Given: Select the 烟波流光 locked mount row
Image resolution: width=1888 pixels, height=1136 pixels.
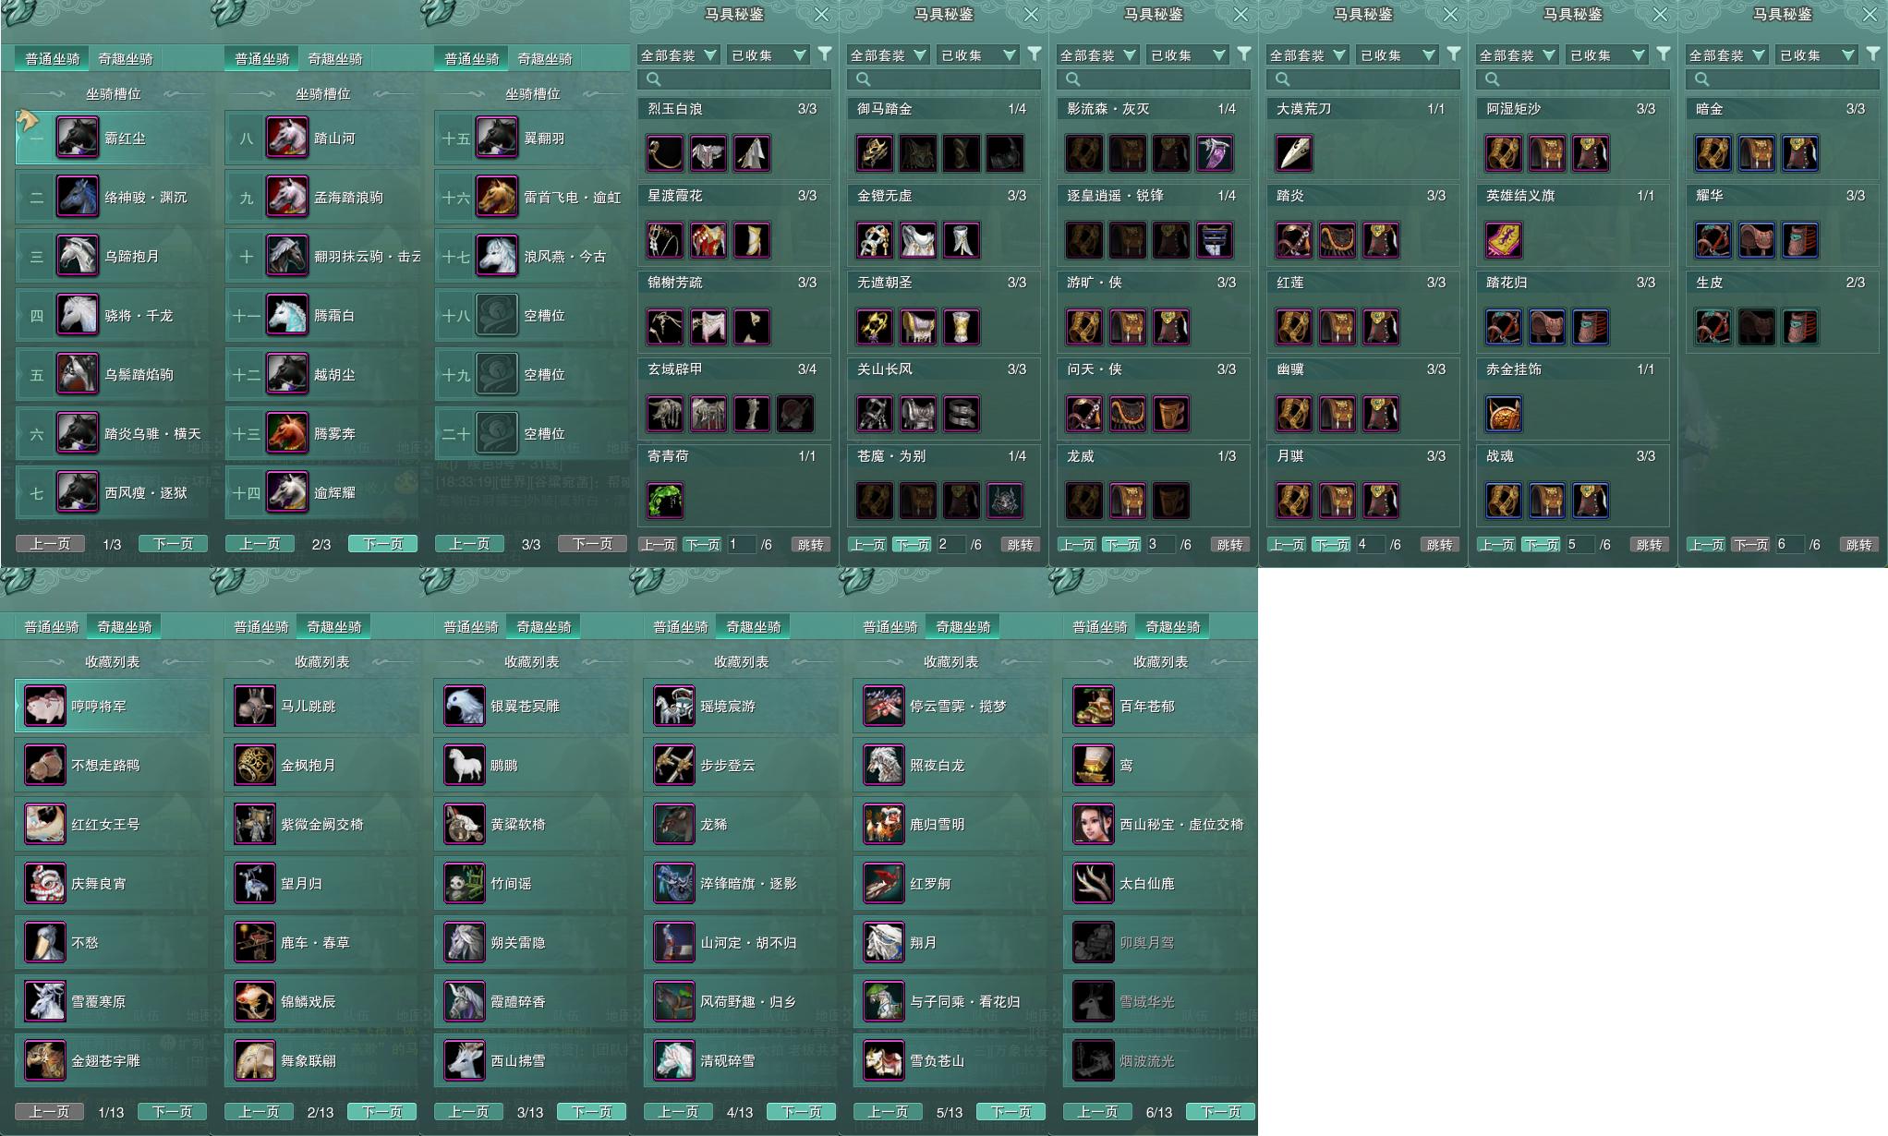Looking at the screenshot, I should (1160, 1060).
